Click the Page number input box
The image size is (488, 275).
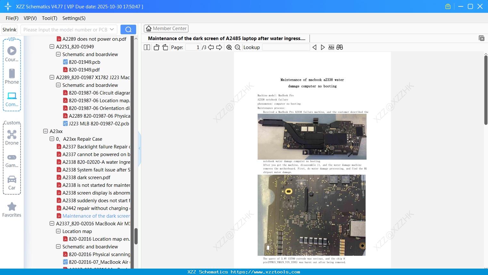(x=193, y=47)
